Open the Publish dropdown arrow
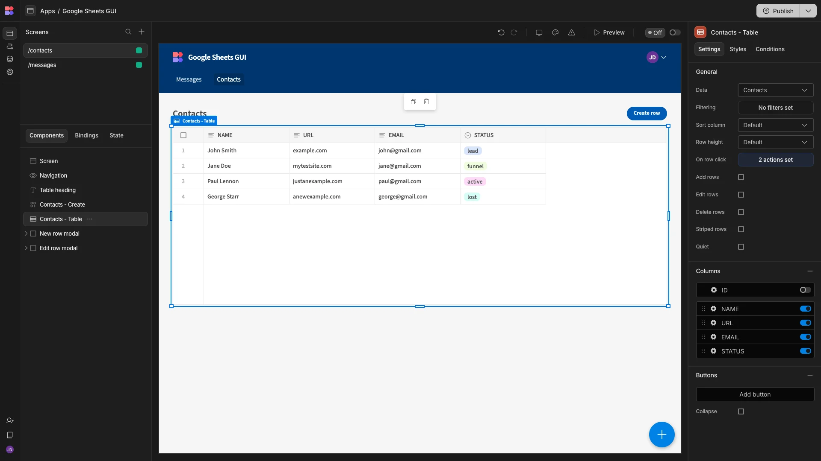Viewport: 821px width, 461px height. [x=808, y=11]
